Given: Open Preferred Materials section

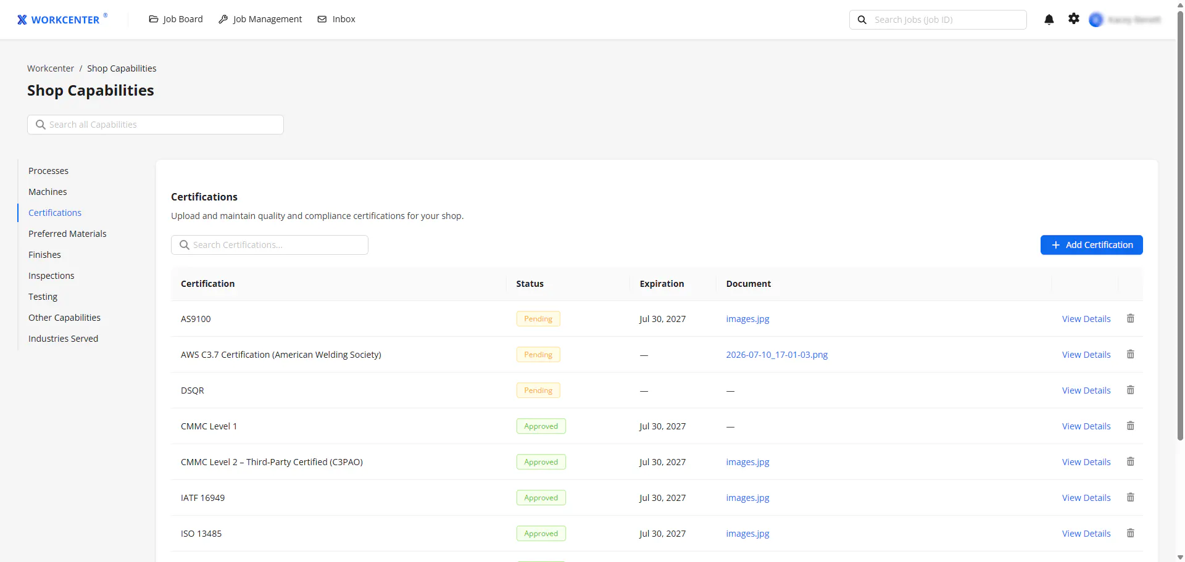Looking at the screenshot, I should click(67, 234).
